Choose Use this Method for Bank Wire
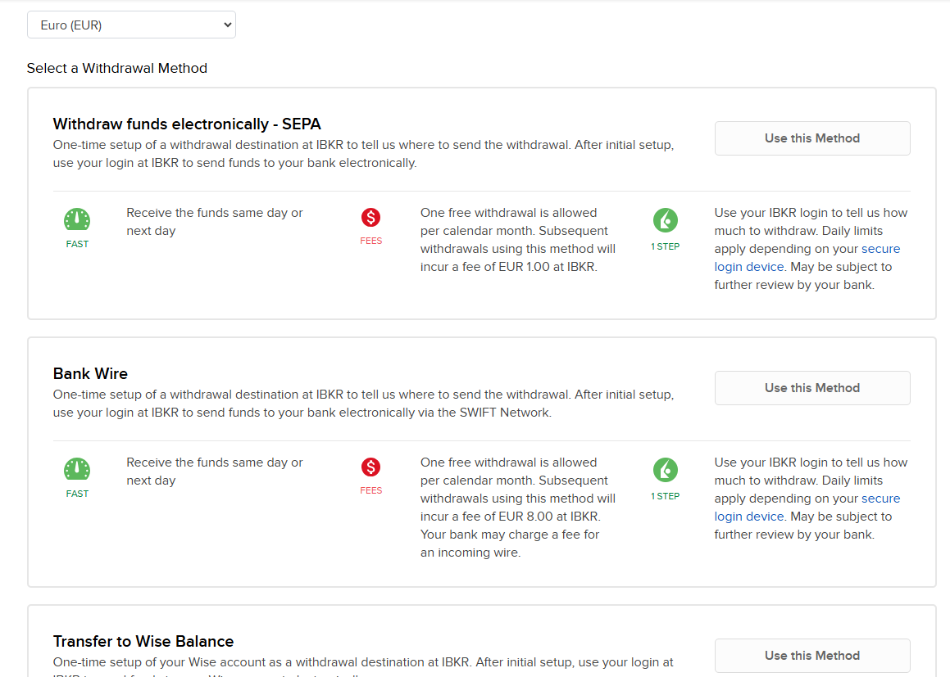950x677 pixels. [811, 388]
